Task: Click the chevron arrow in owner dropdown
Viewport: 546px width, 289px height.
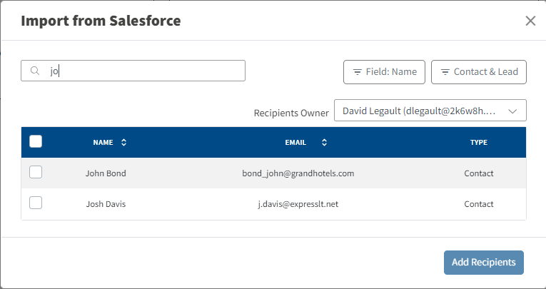Action: 512,111
